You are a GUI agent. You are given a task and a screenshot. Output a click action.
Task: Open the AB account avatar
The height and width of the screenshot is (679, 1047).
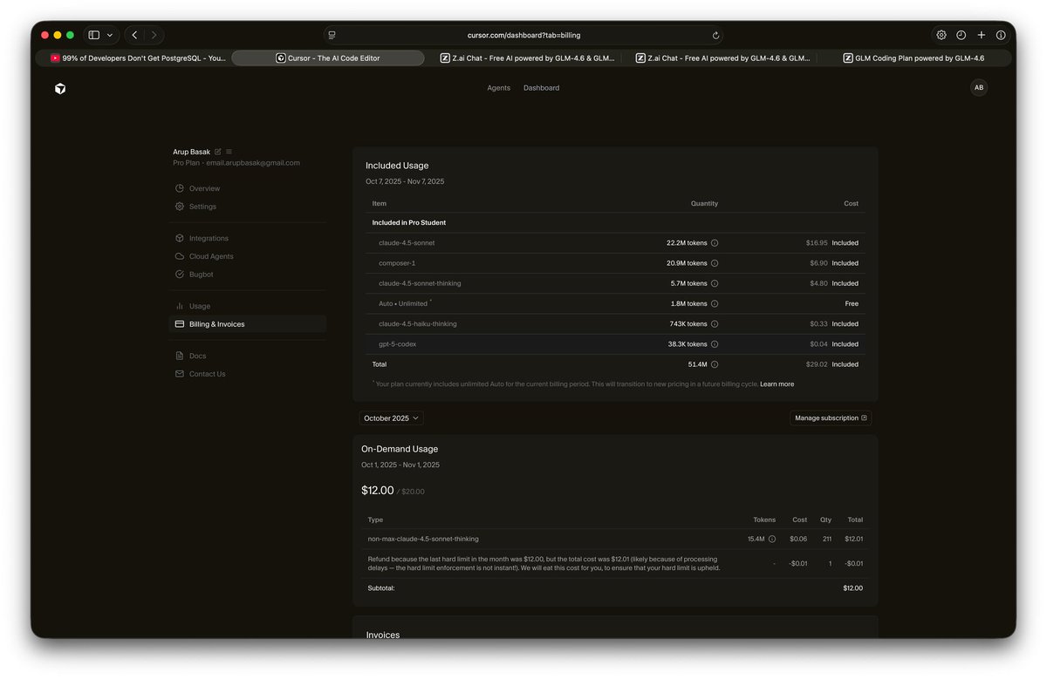coord(979,88)
